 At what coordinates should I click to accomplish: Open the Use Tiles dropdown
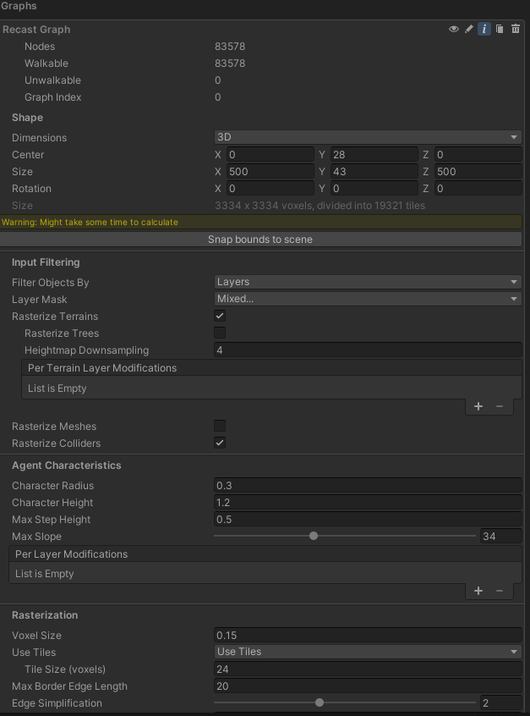pos(368,652)
